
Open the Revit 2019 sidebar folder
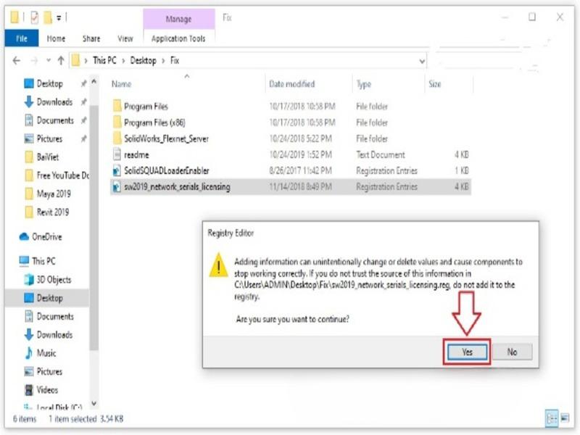52,212
